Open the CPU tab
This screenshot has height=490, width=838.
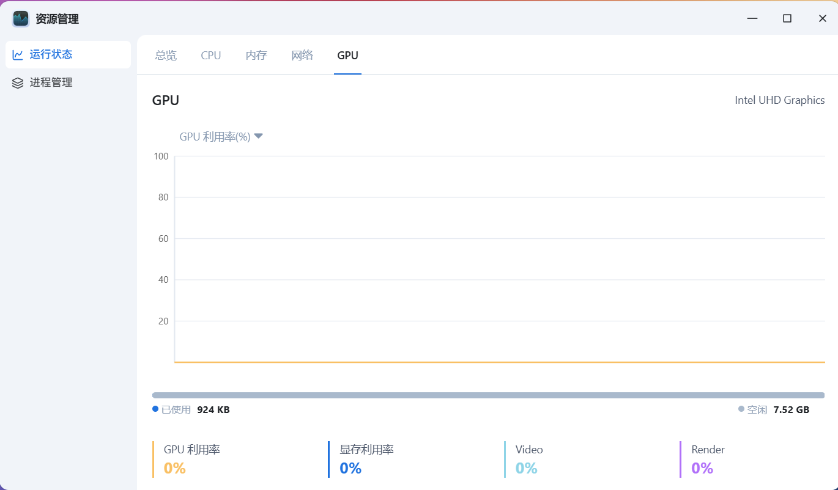(x=211, y=56)
